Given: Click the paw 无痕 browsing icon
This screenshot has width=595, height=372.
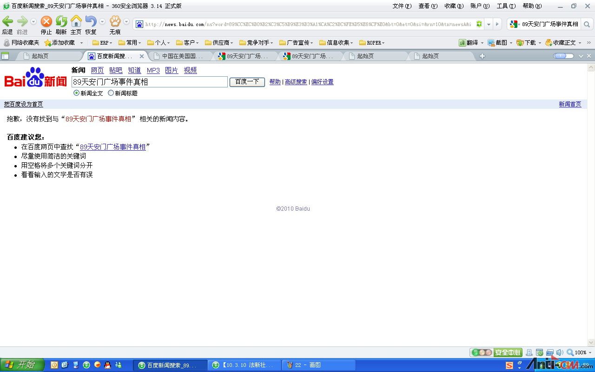Looking at the screenshot, I should pos(115,21).
